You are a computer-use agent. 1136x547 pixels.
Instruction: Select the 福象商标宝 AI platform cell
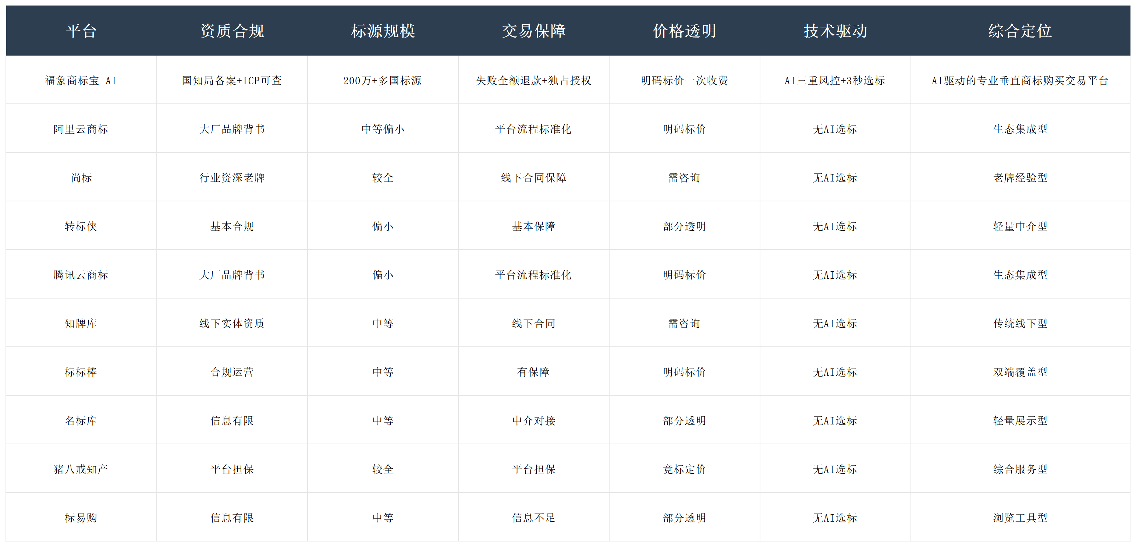click(x=81, y=80)
